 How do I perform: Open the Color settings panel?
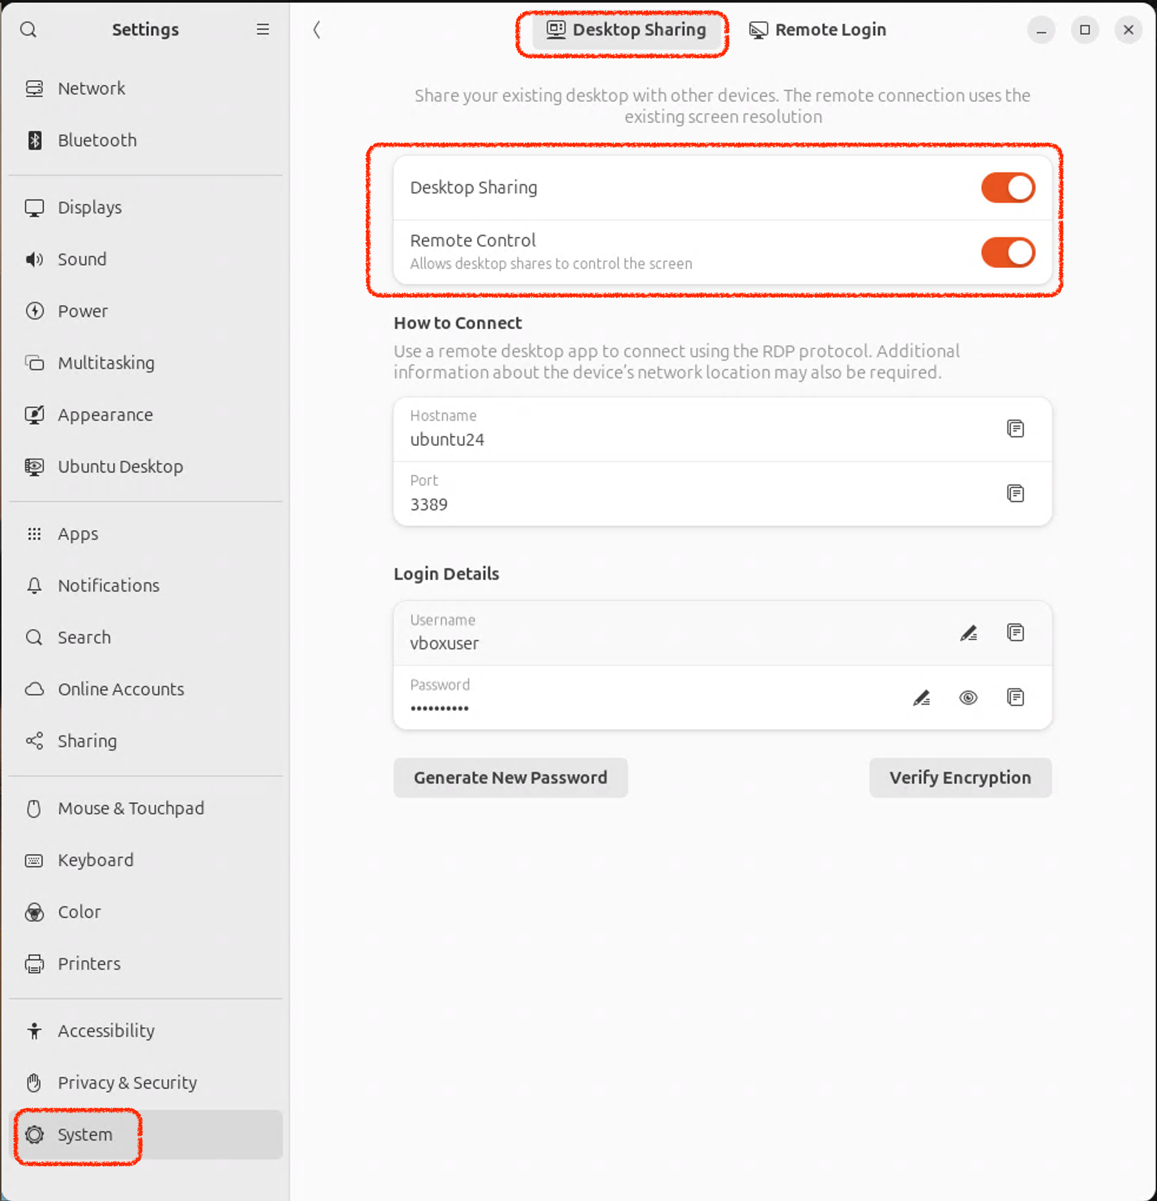79,912
